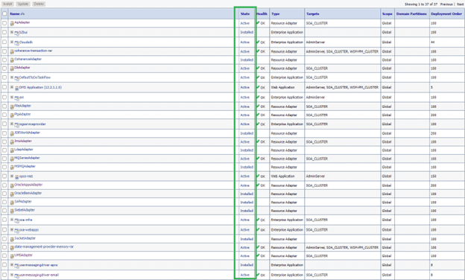The image size is (465, 280).
Task: Select the checkbox for usermessagingdriver-apns
Action: tap(4, 264)
